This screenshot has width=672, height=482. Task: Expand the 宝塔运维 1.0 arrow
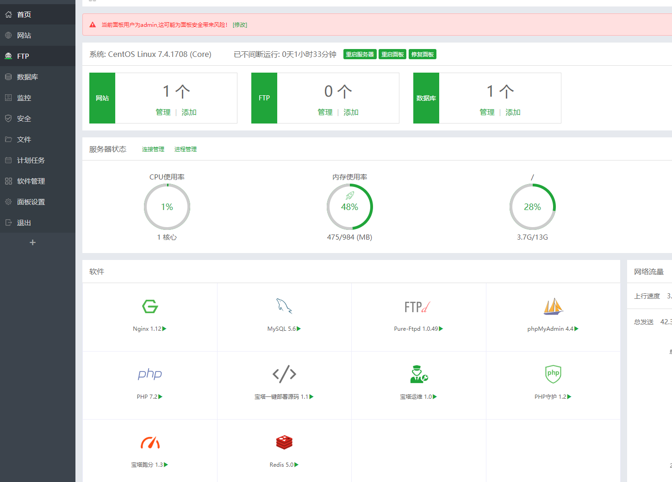[435, 397]
